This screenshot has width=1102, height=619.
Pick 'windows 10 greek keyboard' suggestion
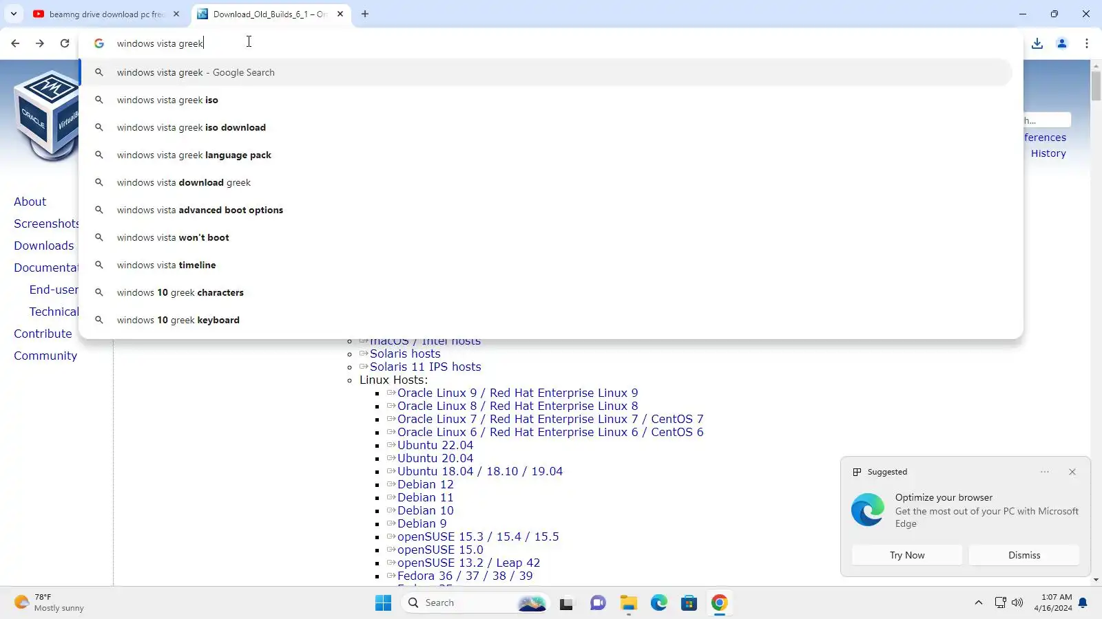[x=547, y=320]
